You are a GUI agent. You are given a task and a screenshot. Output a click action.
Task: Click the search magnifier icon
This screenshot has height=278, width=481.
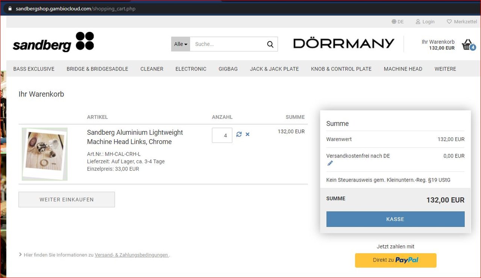click(x=270, y=44)
